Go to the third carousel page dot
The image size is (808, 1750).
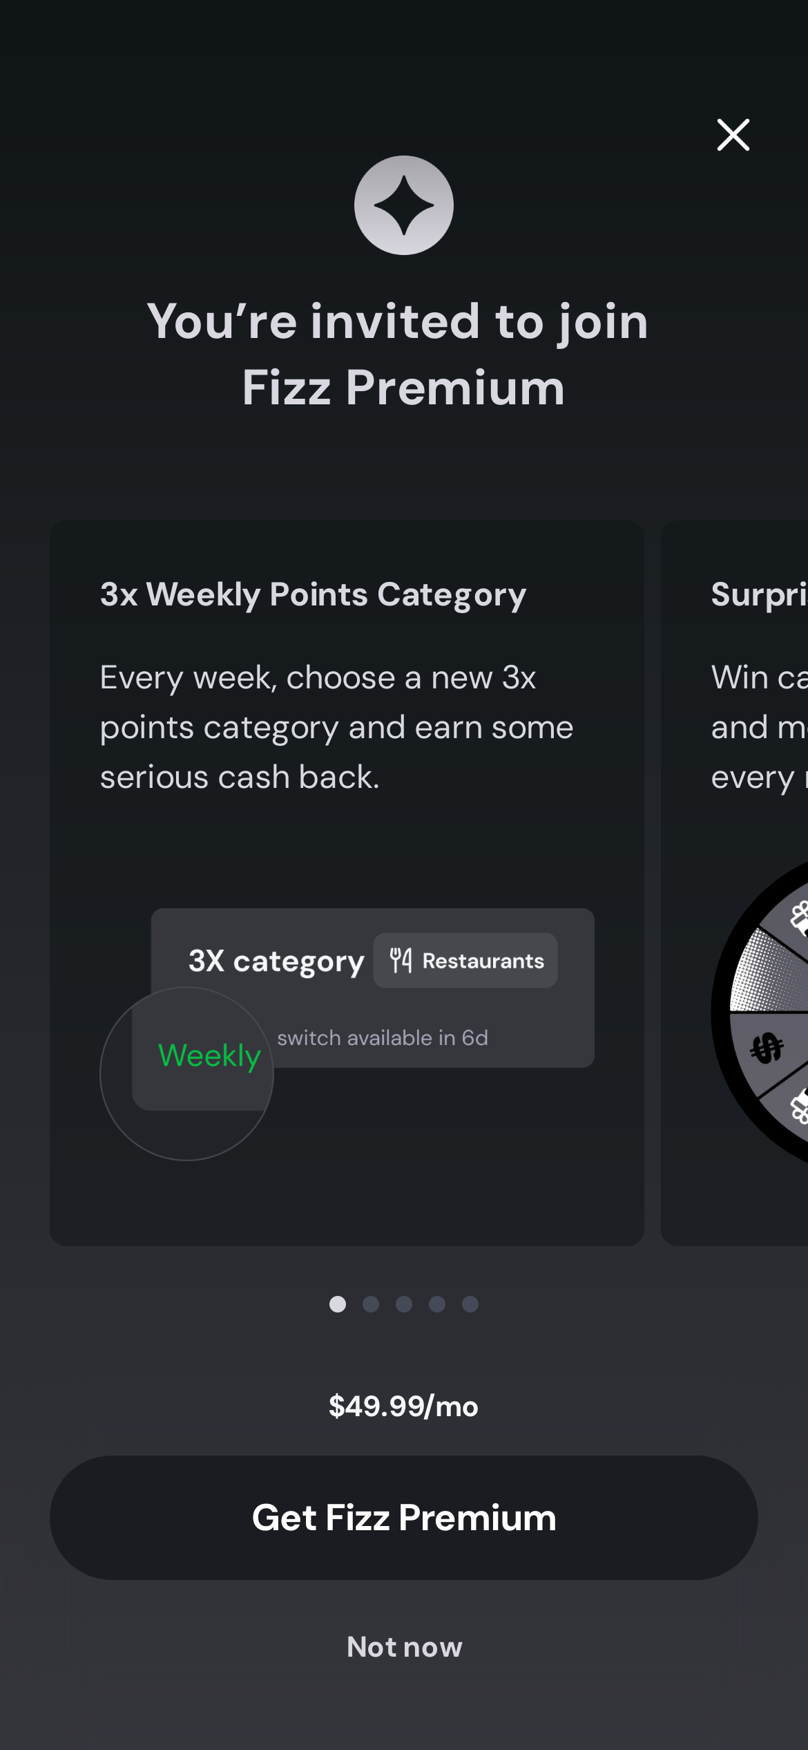point(404,1304)
